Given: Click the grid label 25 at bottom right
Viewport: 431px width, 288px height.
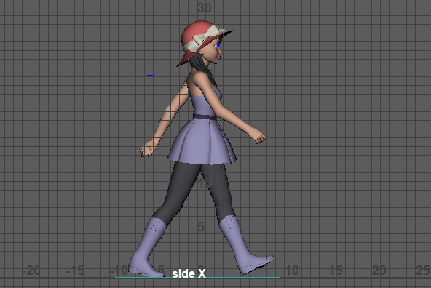Looking at the screenshot, I should [423, 271].
